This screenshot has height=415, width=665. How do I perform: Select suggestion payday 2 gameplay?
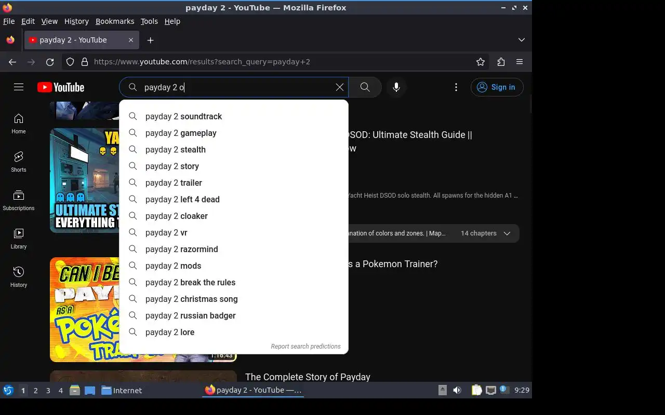point(234,133)
